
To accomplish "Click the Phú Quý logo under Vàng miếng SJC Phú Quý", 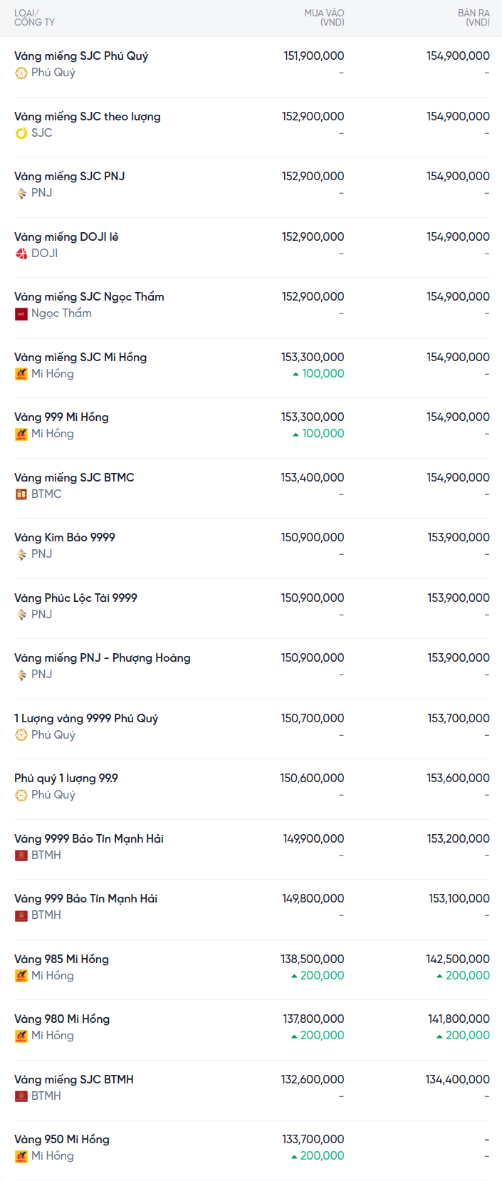I will point(21,73).
